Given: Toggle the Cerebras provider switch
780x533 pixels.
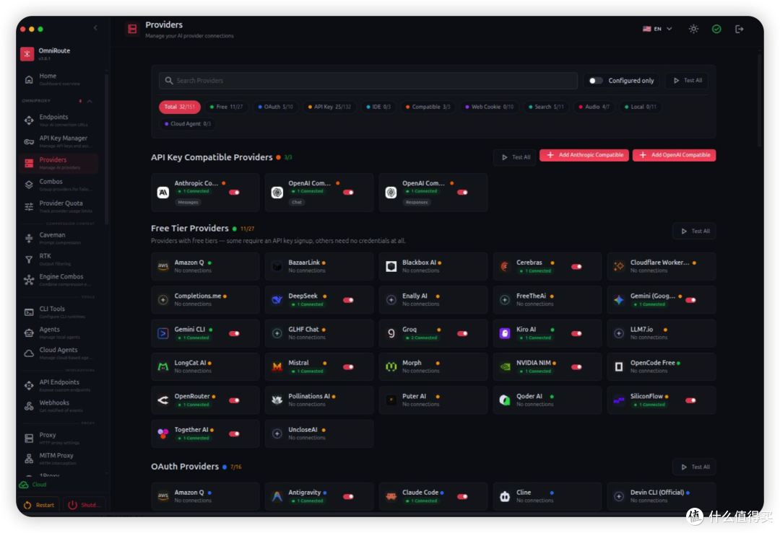Looking at the screenshot, I should coord(576,267).
